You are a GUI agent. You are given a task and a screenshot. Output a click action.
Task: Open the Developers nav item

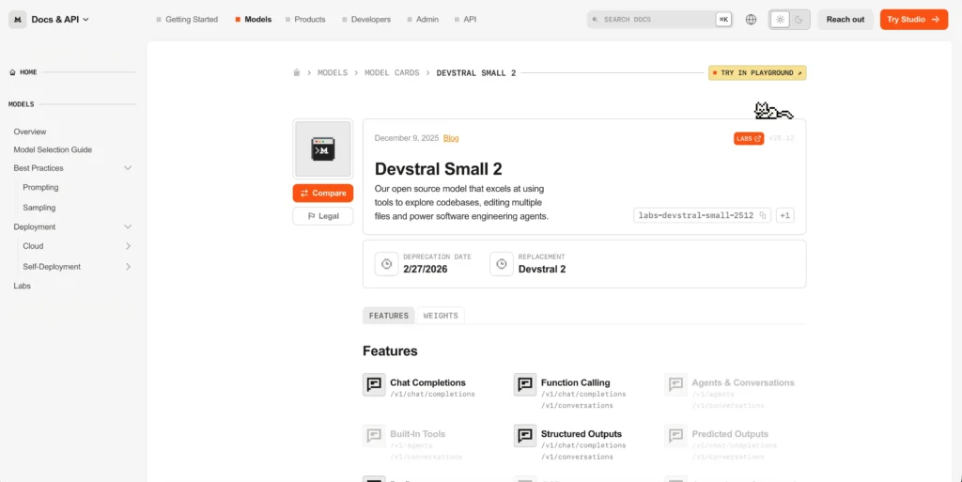[366, 20]
